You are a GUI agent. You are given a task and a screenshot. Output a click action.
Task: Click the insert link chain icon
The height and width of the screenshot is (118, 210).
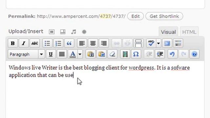[116, 43]
